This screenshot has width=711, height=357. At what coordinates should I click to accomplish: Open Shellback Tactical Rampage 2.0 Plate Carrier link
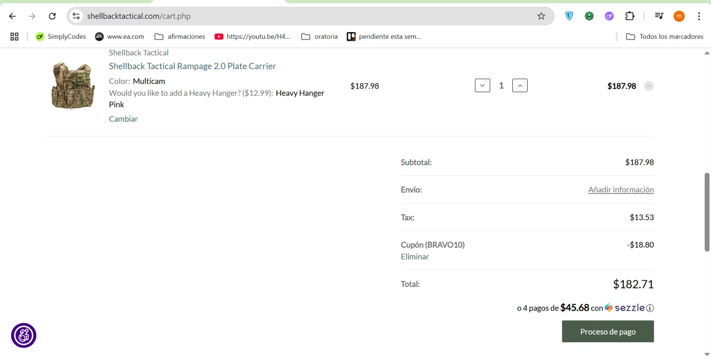click(192, 66)
